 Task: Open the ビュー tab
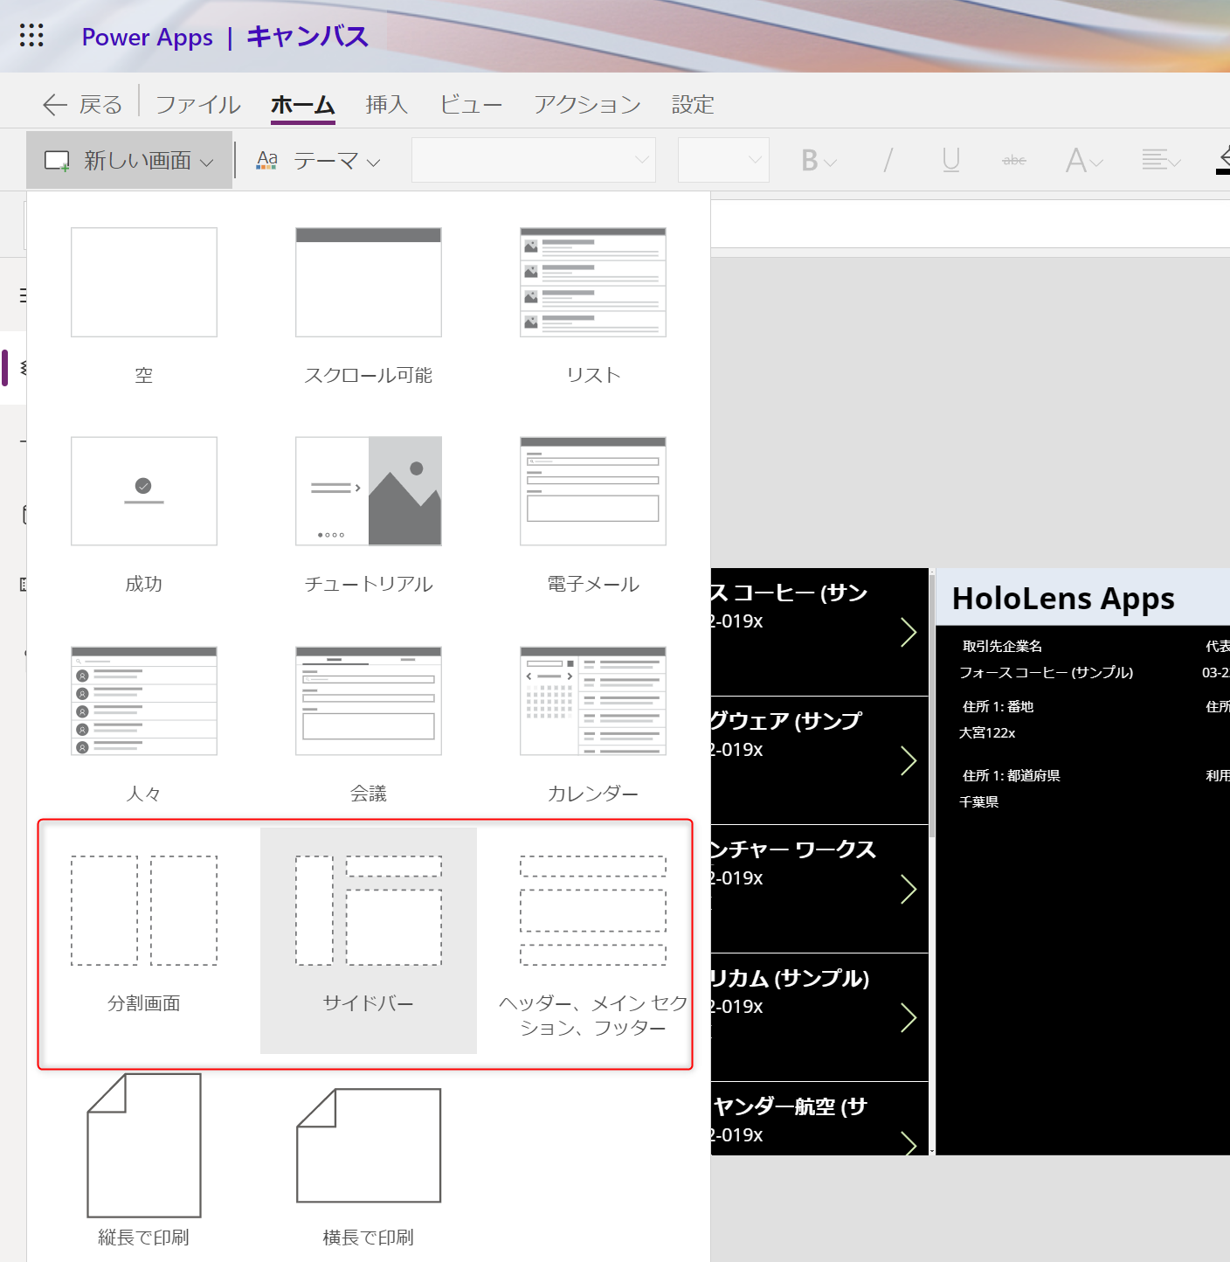[472, 105]
